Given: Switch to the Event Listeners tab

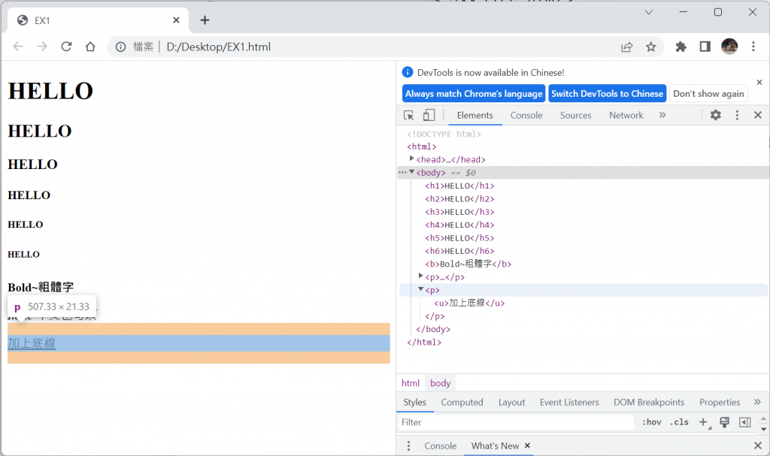Looking at the screenshot, I should click(569, 402).
